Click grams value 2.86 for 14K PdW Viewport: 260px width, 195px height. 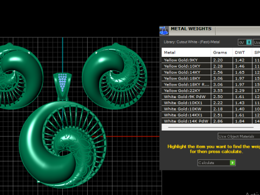[218, 121]
